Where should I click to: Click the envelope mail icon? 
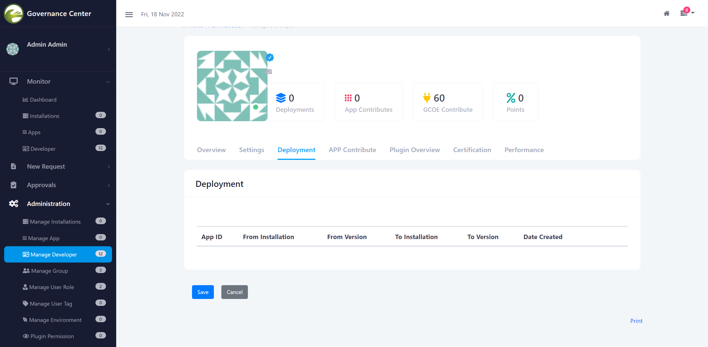(x=269, y=72)
